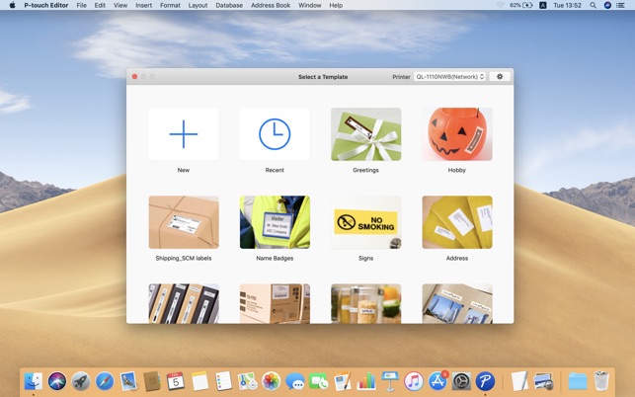635x397 pixels.
Task: Open the gear settings button in title bar
Action: click(x=500, y=76)
